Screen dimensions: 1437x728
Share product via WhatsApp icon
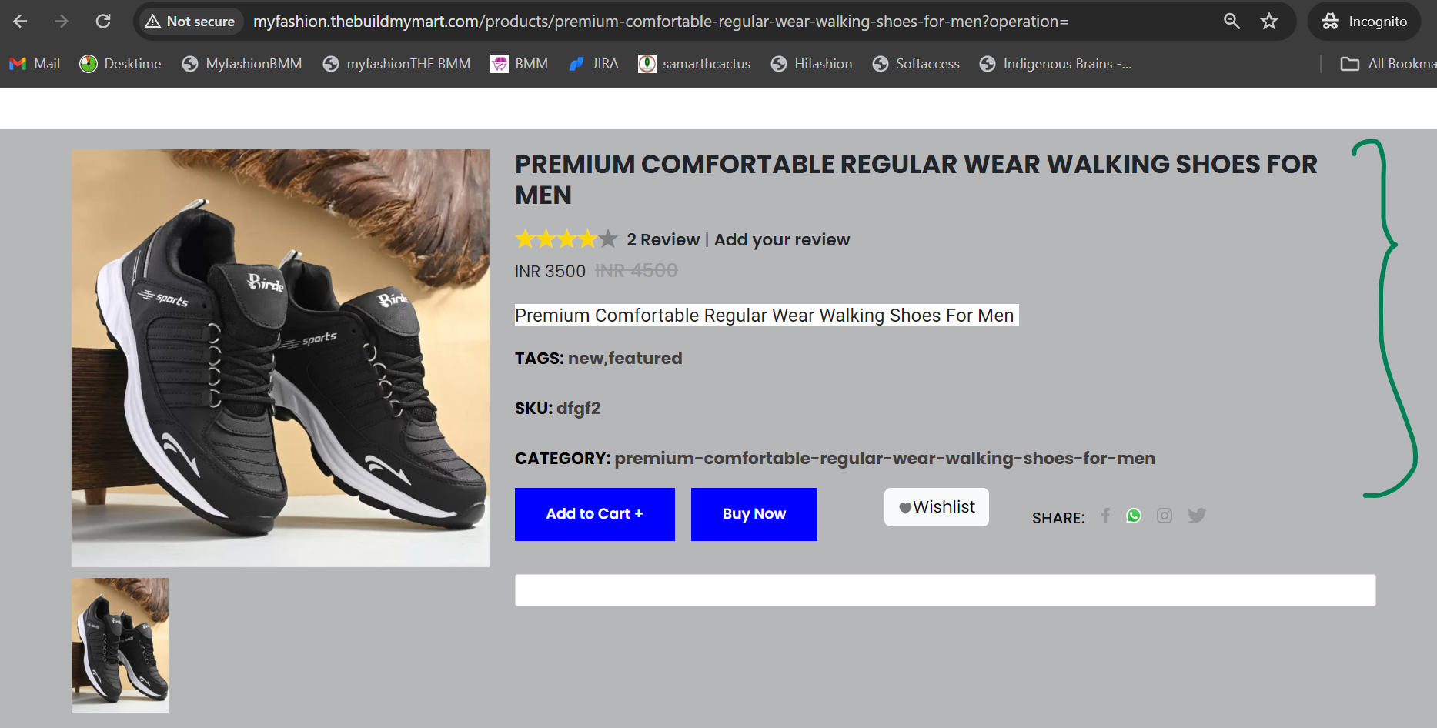(1134, 516)
